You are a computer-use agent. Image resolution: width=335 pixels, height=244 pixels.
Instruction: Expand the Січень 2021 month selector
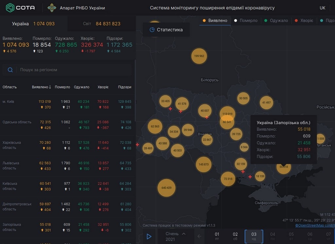(x=176, y=236)
